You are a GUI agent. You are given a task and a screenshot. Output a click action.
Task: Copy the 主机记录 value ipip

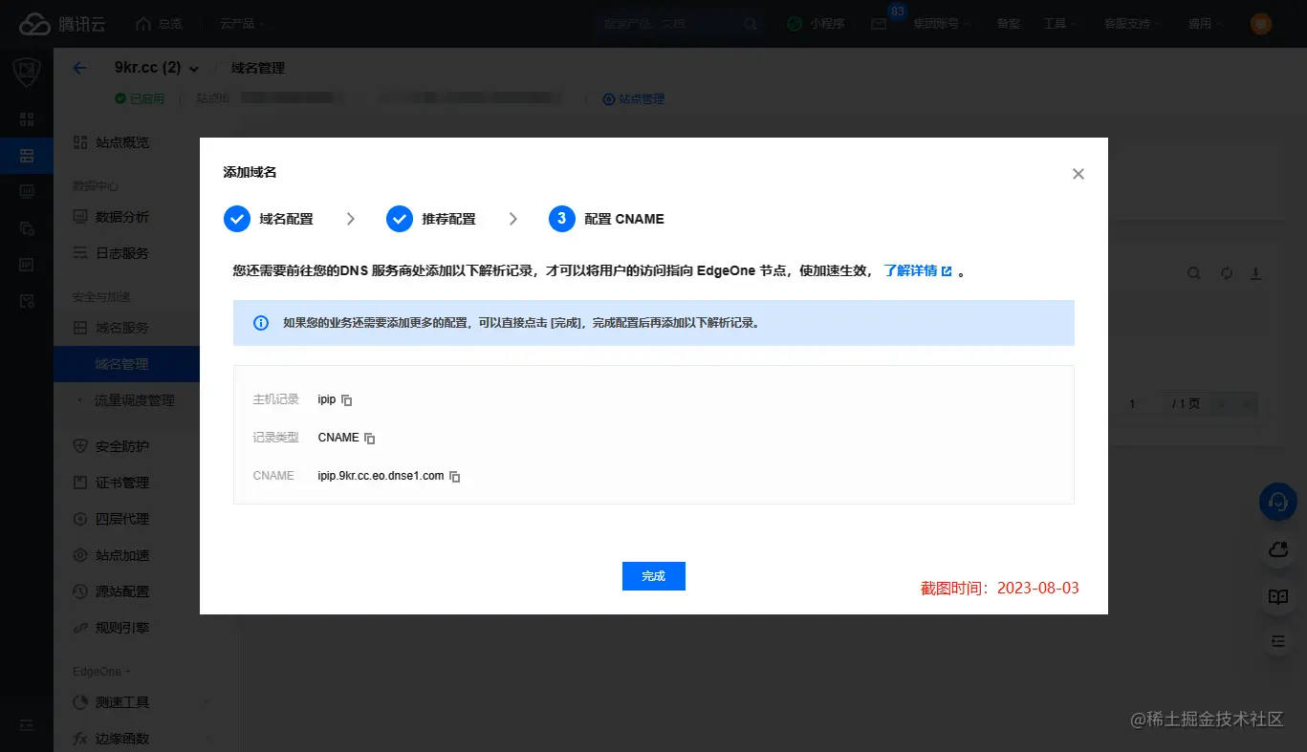point(347,400)
